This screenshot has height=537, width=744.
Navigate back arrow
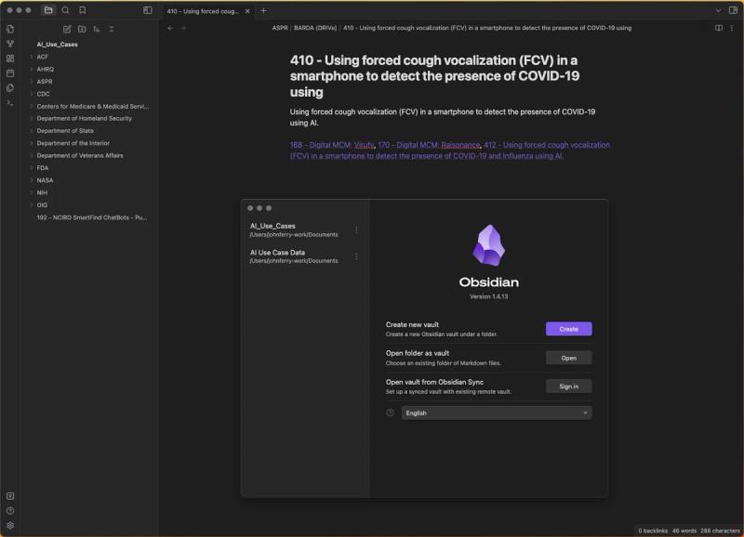[x=170, y=28]
